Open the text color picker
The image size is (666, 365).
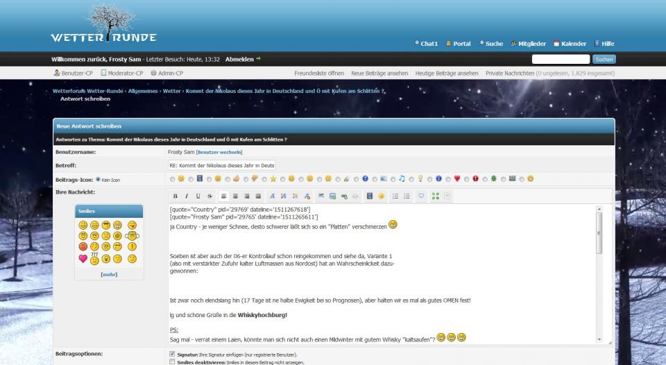pos(296,196)
